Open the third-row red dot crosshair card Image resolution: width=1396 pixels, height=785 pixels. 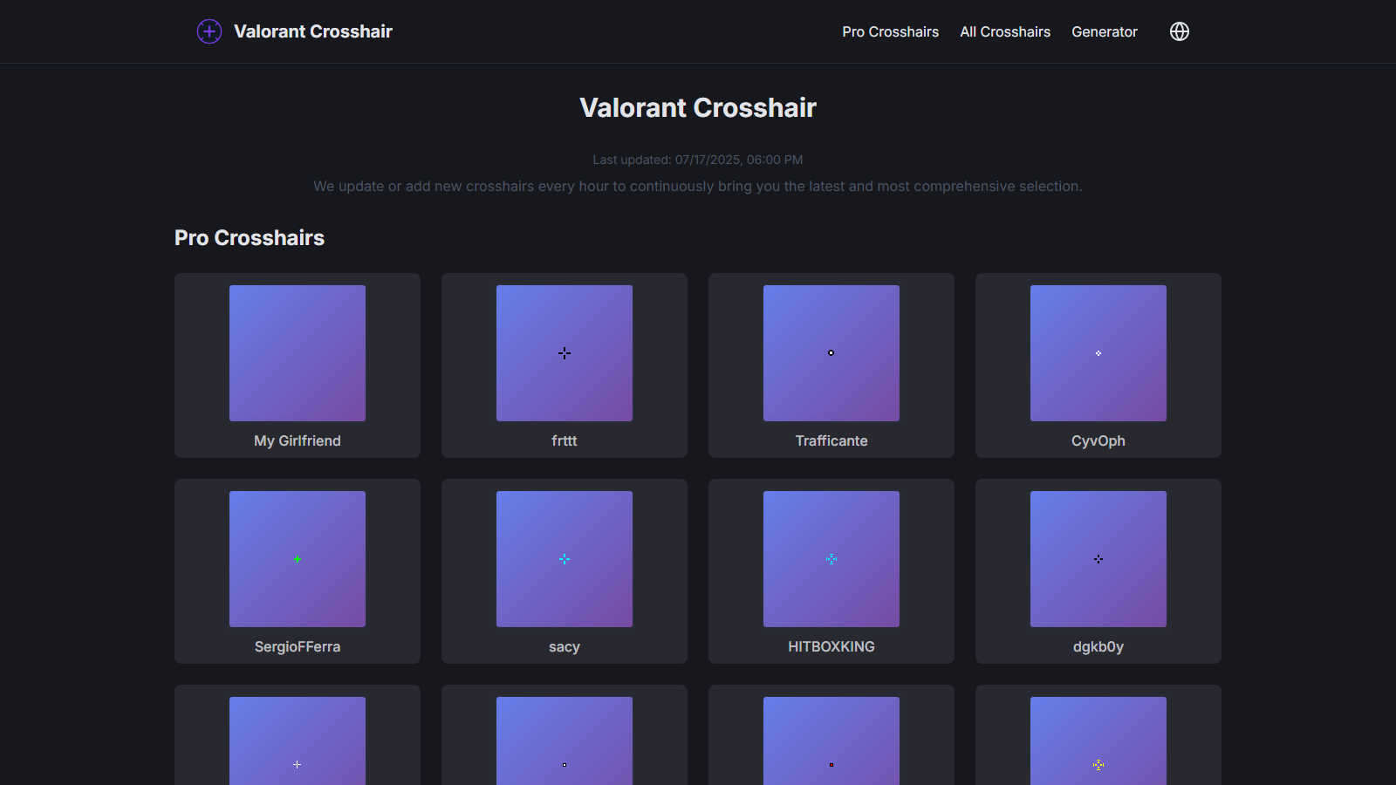831,735
